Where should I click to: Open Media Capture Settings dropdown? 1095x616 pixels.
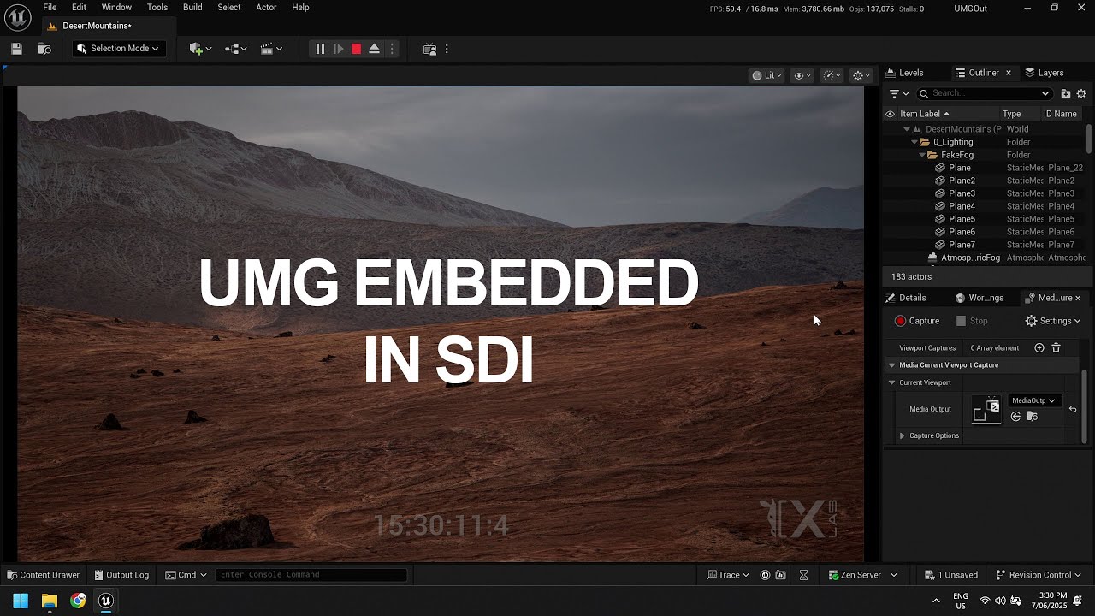pos(1053,321)
